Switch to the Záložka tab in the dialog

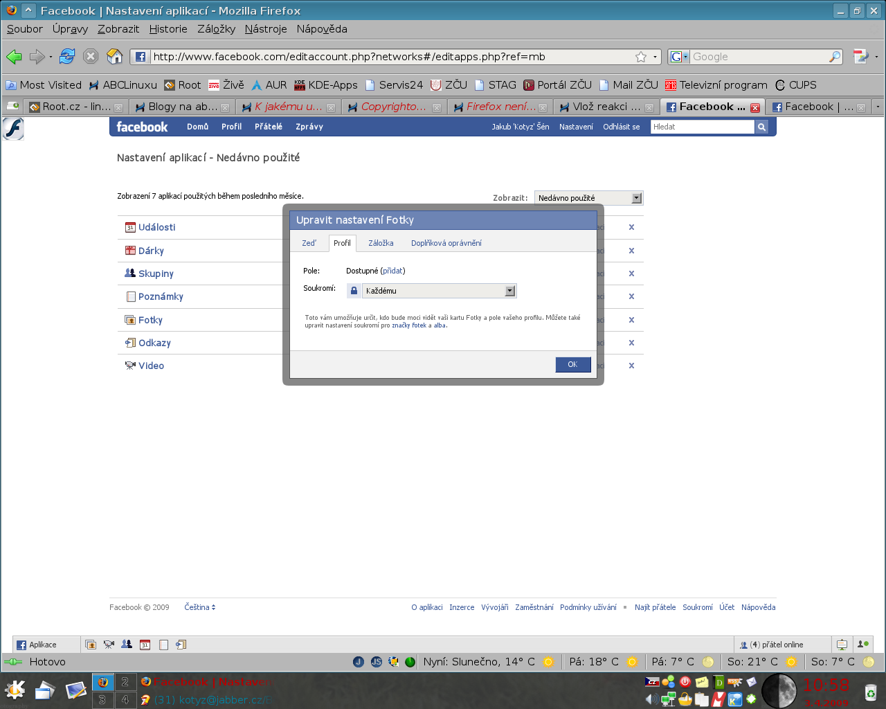[x=381, y=243]
